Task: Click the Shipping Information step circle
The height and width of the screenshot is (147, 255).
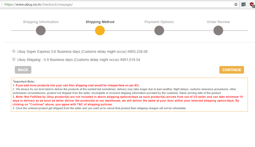Action: (x=41, y=31)
